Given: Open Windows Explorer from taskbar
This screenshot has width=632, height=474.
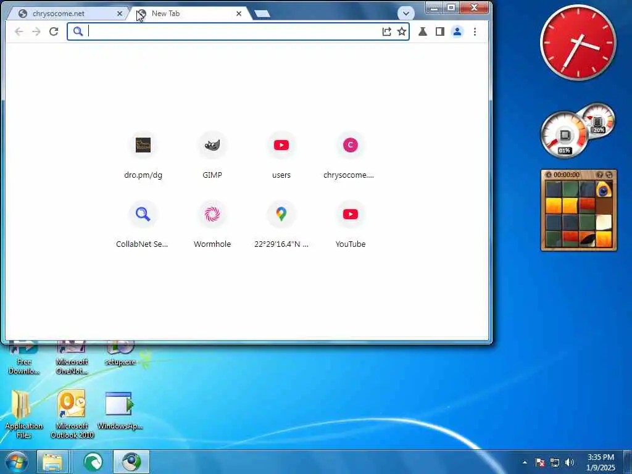Looking at the screenshot, I should click(53, 462).
